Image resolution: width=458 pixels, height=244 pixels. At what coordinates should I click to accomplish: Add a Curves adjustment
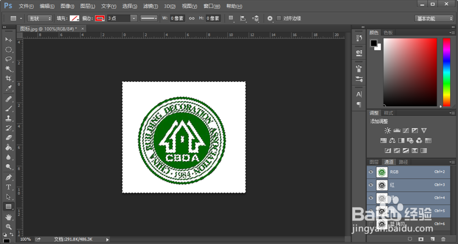coord(406,130)
